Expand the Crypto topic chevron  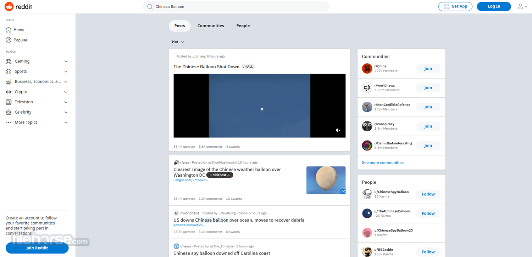[66, 92]
